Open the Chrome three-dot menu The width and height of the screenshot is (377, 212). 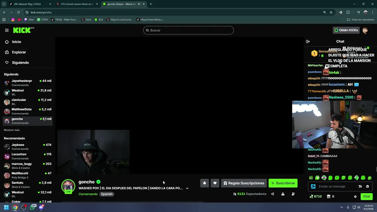pyautogui.click(x=373, y=12)
